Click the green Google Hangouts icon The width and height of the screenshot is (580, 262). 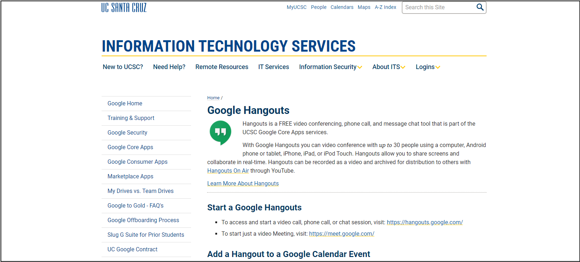pyautogui.click(x=220, y=132)
